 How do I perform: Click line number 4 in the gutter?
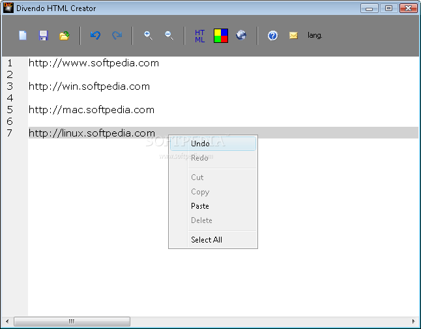click(10, 98)
